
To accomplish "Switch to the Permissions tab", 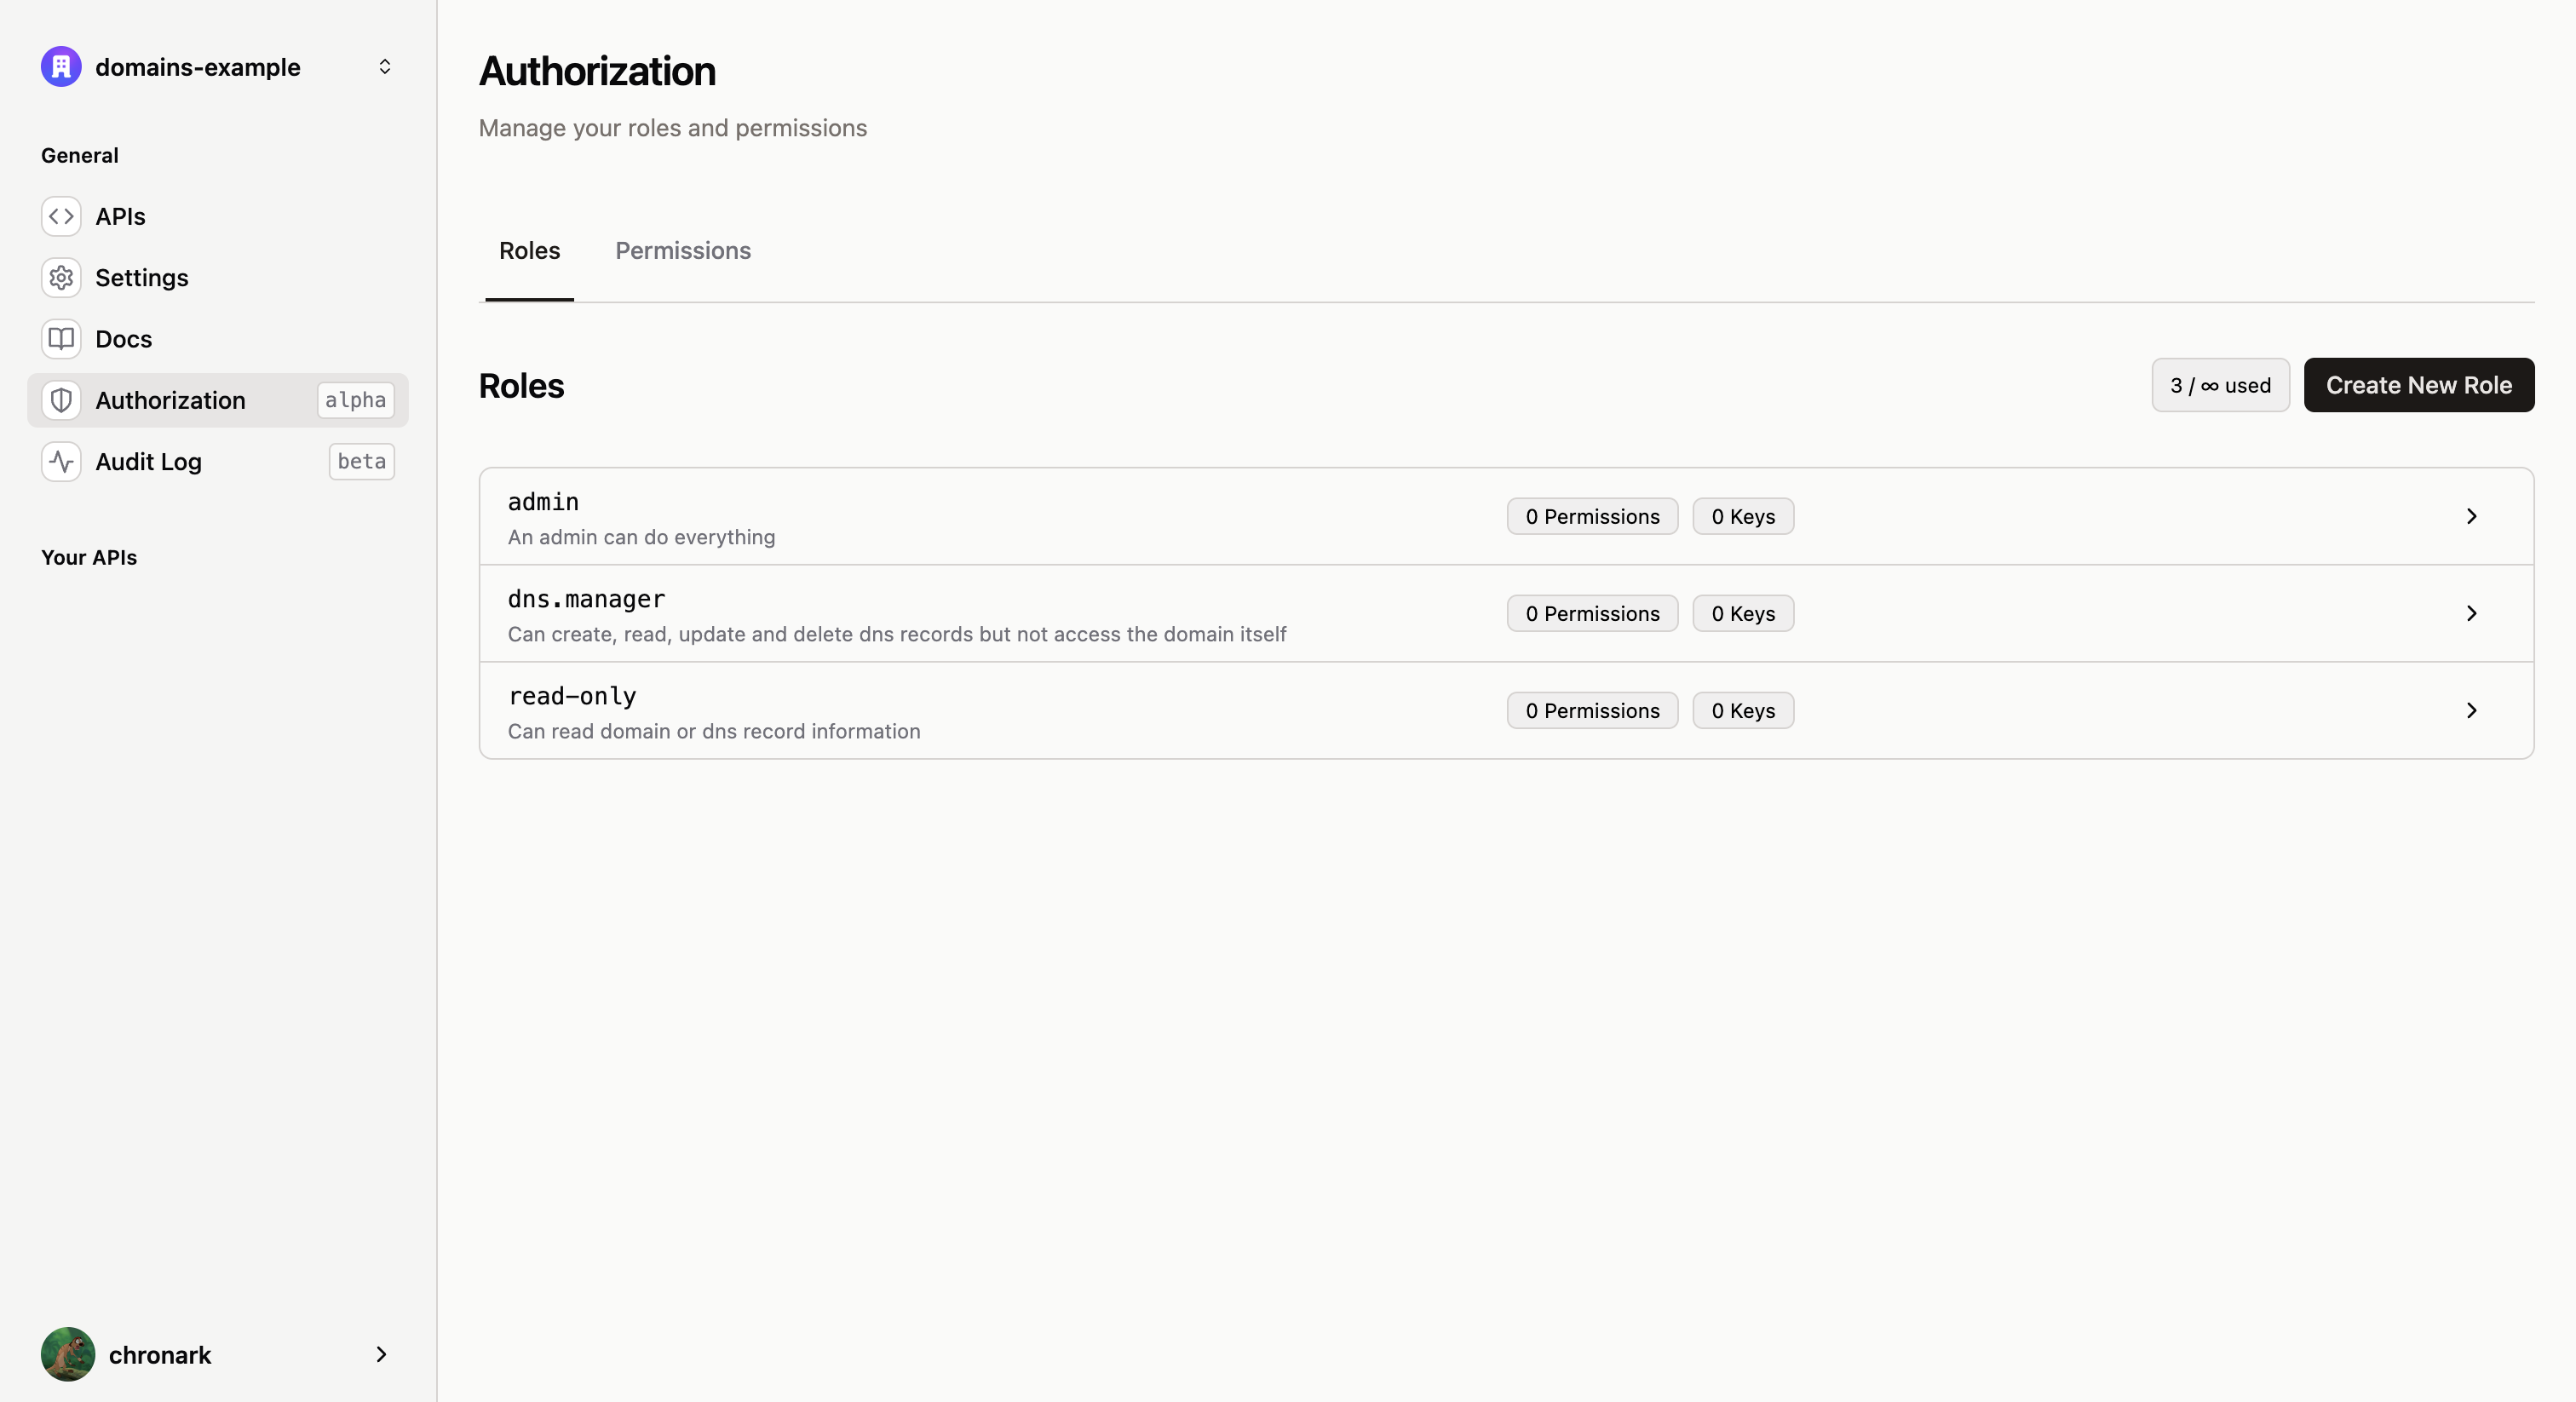I will click(683, 251).
